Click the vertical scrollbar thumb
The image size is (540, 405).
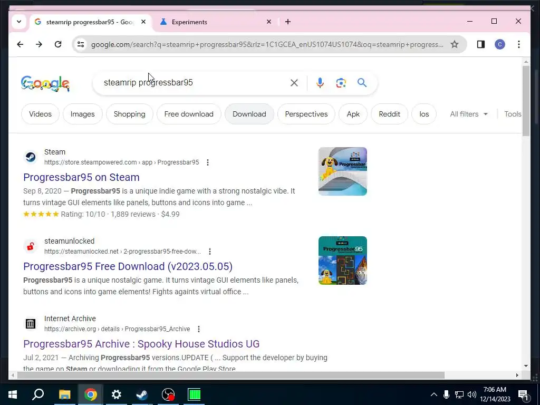pyautogui.click(x=526, y=101)
